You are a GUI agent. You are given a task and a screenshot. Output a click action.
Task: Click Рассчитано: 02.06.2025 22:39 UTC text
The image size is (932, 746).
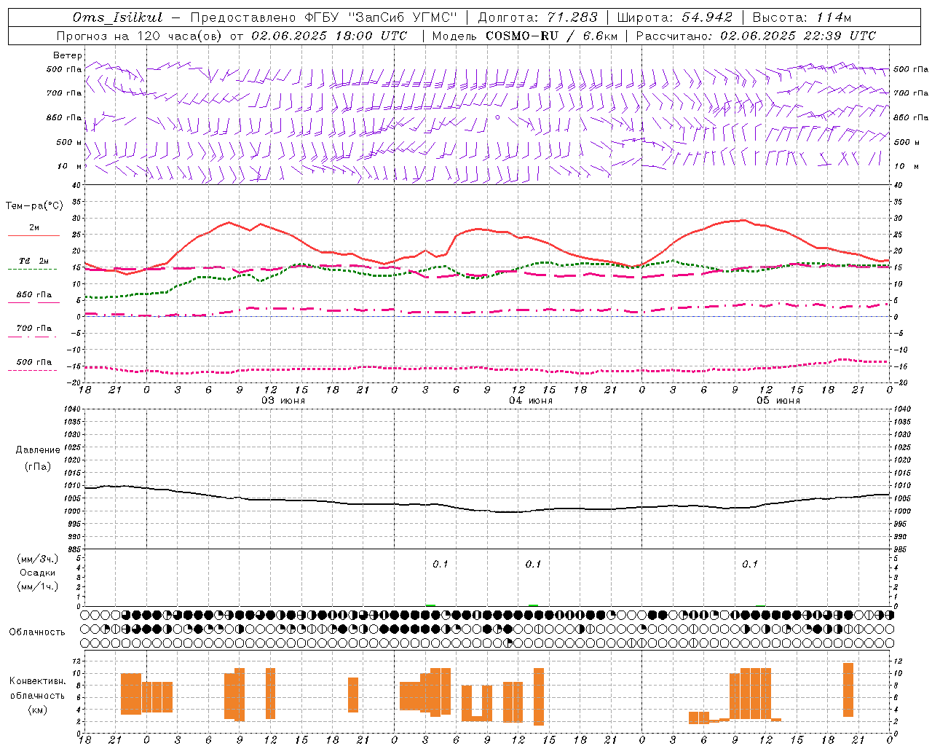(756, 36)
